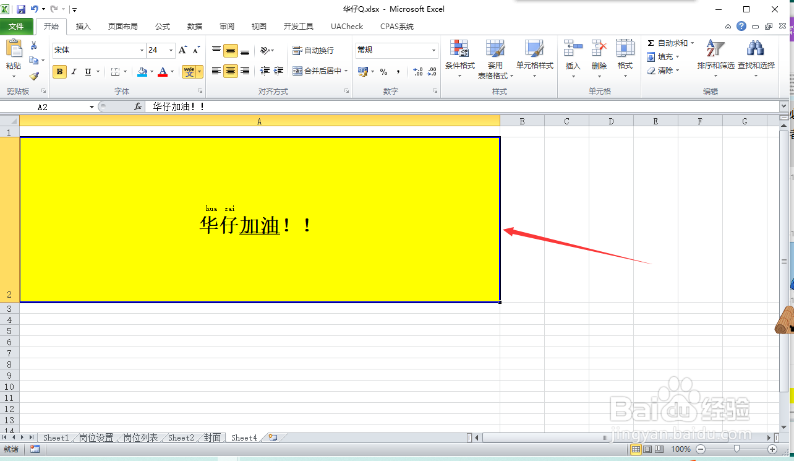Expand the formula bar
The image size is (794, 461).
point(784,106)
